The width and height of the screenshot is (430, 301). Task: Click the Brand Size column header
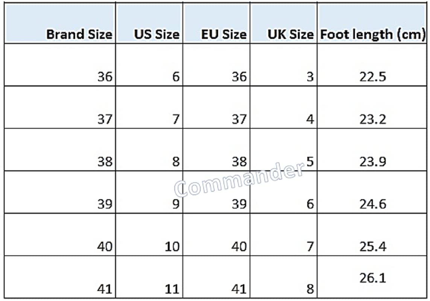point(79,34)
